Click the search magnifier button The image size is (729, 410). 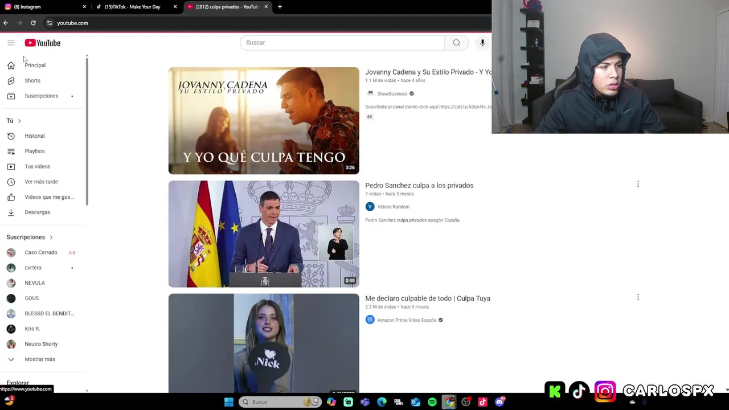tap(456, 43)
